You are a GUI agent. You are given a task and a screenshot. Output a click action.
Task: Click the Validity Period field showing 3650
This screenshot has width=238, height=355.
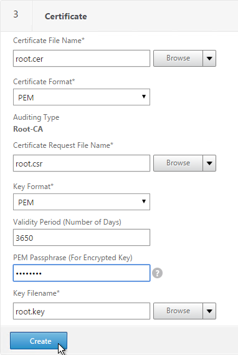(x=82, y=238)
